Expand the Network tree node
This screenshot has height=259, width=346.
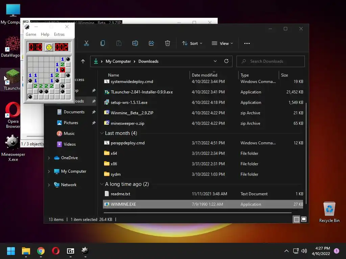click(49, 185)
